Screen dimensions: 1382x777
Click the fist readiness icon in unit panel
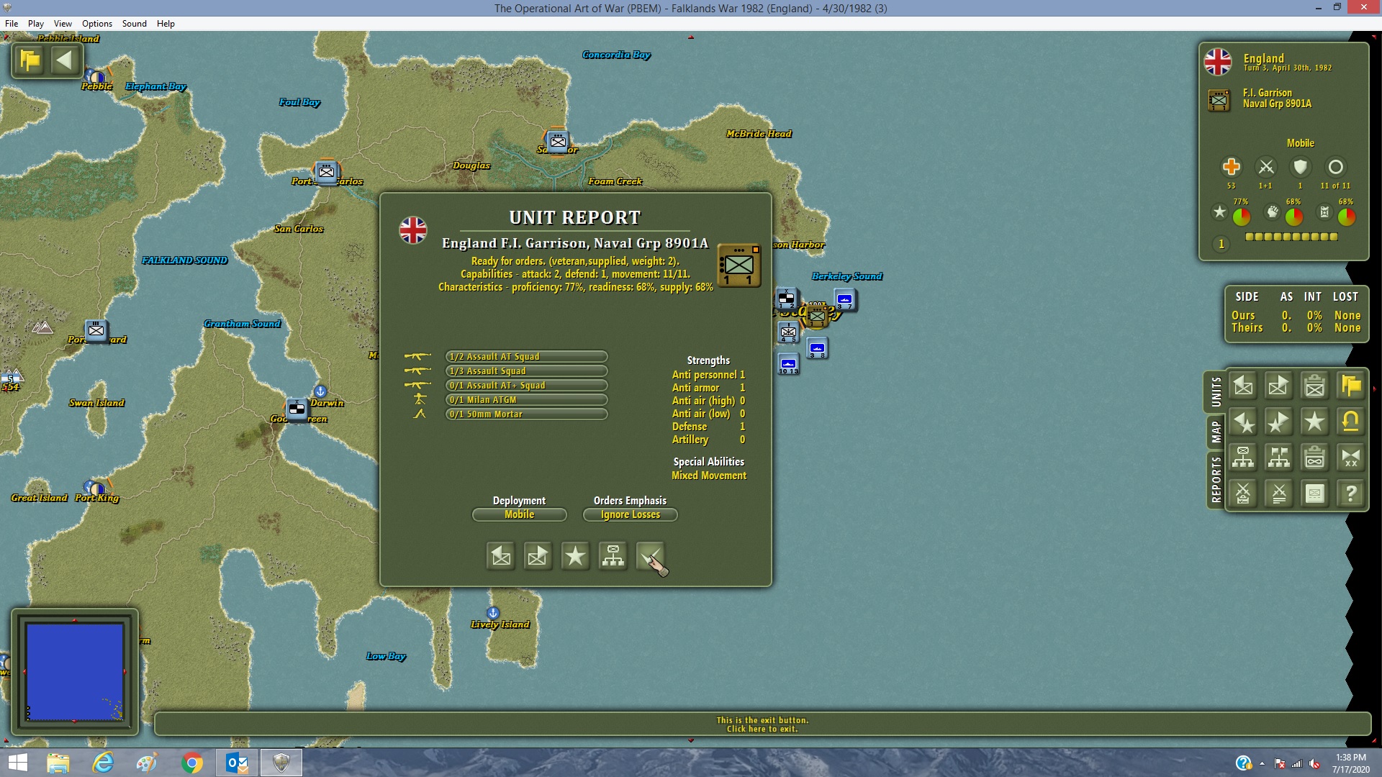pos(1273,212)
